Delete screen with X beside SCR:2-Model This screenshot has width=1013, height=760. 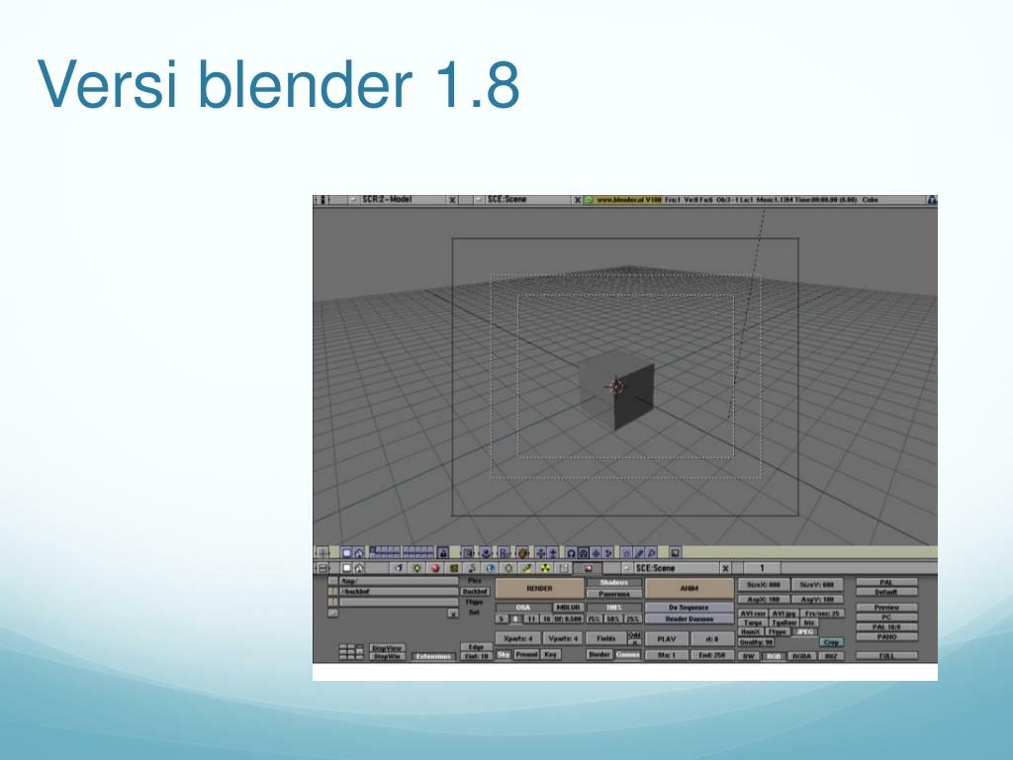453,200
